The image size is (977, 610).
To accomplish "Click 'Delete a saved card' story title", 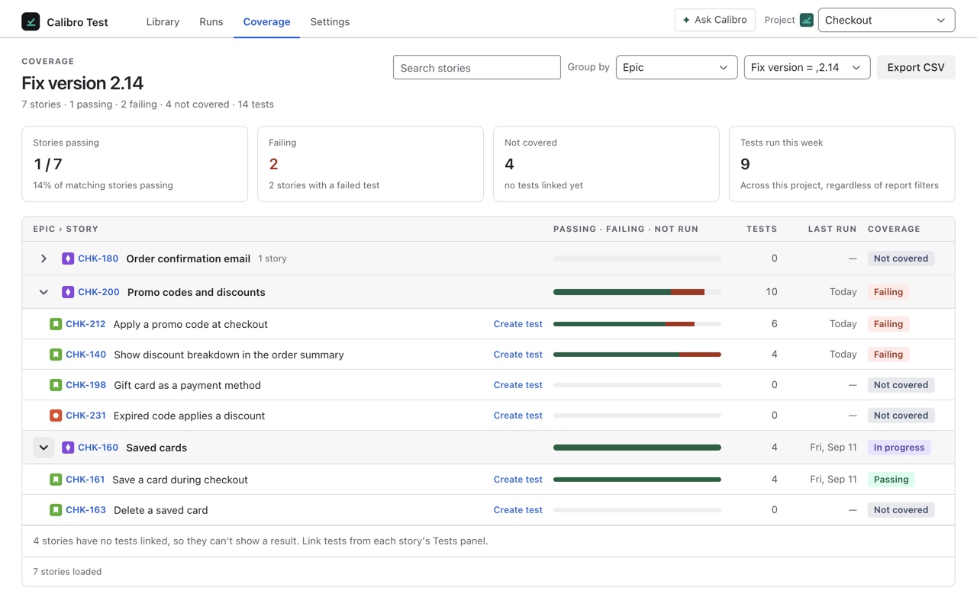I will point(160,510).
